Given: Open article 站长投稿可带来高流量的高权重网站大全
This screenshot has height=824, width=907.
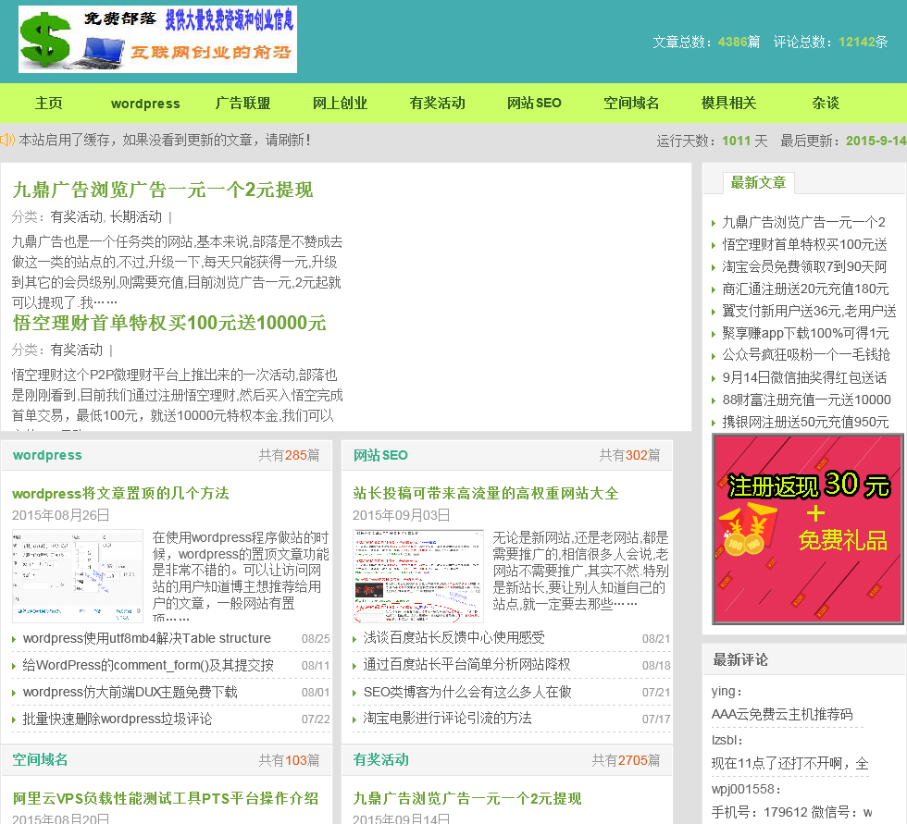Looking at the screenshot, I should point(485,493).
